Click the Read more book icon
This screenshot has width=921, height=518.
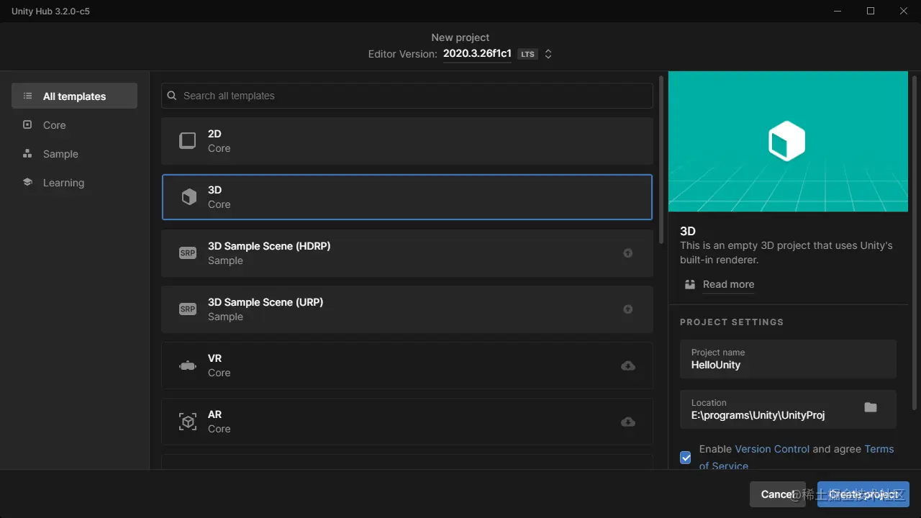pos(690,284)
